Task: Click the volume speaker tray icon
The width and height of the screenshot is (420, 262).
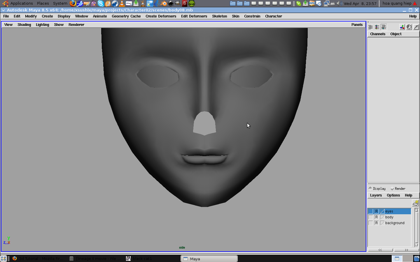Action: 339,3
